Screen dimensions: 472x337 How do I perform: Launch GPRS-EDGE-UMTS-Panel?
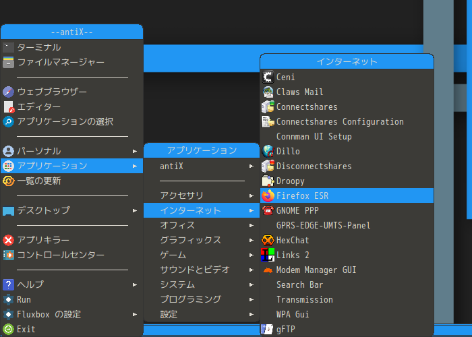pos(347,225)
